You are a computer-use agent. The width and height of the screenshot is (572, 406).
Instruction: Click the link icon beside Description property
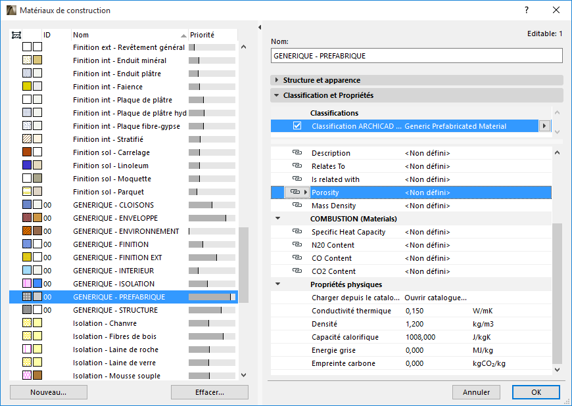tap(297, 152)
